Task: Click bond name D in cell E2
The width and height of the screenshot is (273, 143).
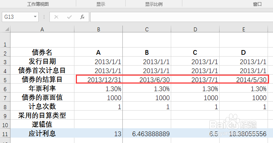Action: pos(244,52)
